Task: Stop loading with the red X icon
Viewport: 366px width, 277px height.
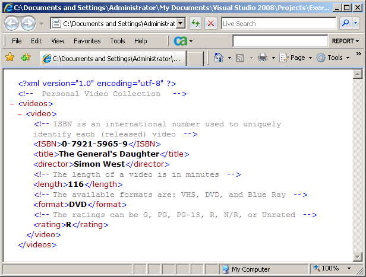Action: (x=211, y=23)
